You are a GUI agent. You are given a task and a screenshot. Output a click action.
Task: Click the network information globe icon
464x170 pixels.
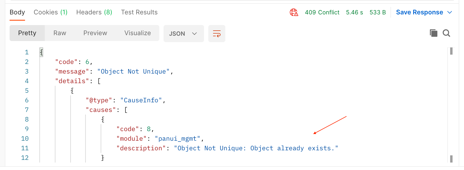click(x=294, y=12)
